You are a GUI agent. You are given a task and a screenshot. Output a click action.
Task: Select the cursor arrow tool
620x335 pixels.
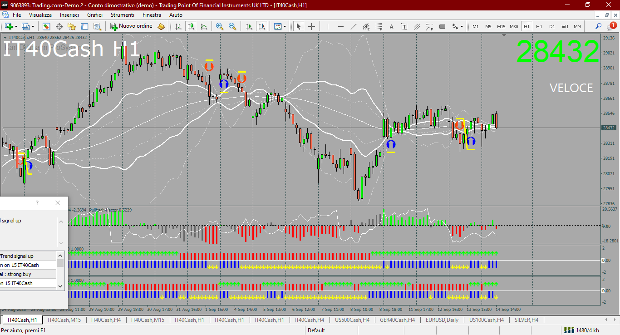click(299, 26)
